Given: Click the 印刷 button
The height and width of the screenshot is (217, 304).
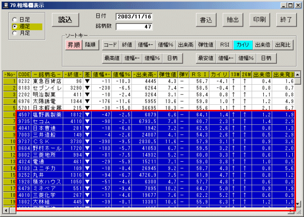Looking at the screenshot, I should pos(260,20).
